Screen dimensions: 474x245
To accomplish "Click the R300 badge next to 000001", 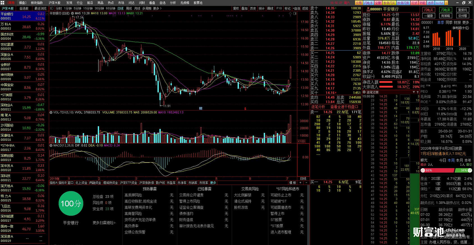I will coord(368,9).
